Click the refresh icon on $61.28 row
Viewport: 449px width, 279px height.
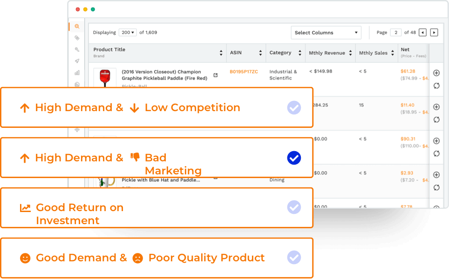pyautogui.click(x=436, y=86)
